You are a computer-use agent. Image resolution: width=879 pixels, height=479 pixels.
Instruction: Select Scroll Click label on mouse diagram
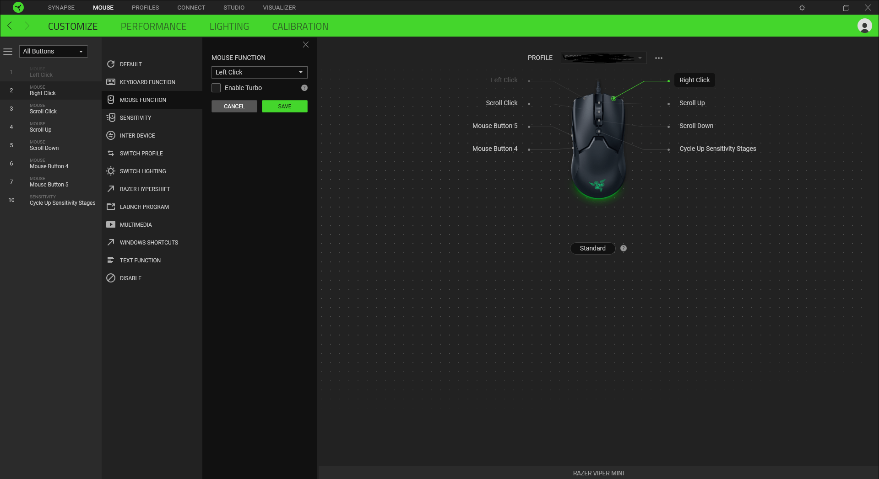pyautogui.click(x=502, y=103)
